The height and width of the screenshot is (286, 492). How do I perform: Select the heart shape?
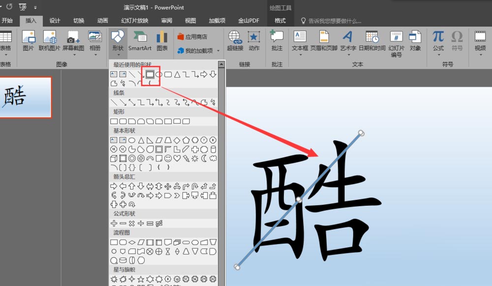(x=177, y=158)
